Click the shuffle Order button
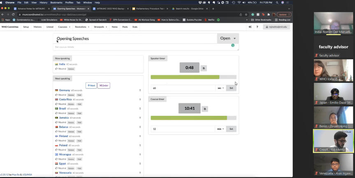Screen dimensions: 355x178 (104, 85)
